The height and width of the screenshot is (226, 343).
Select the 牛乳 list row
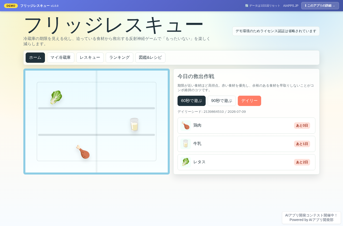[x=246, y=144]
